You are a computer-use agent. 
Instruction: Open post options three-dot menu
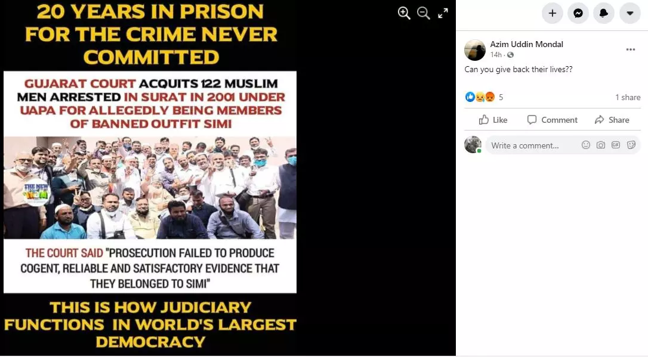point(630,49)
